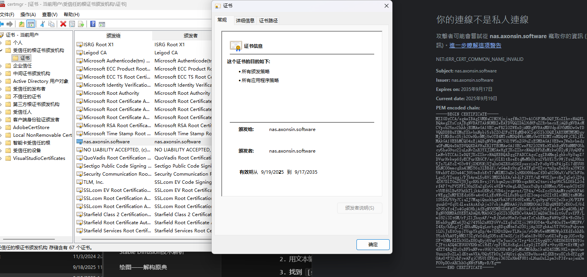Select Microsoft Identity Verification certificate row
This screenshot has height=277, width=587.
144,85
